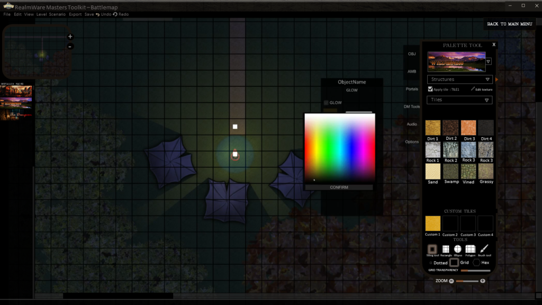Open the Wilderness pack dropdown arrow

(x=489, y=61)
